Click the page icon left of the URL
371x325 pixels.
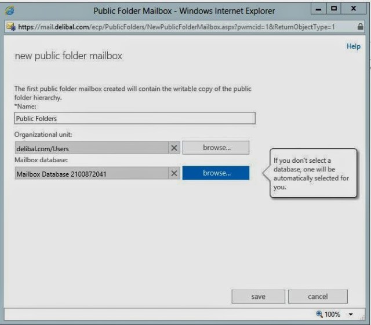click(x=10, y=27)
